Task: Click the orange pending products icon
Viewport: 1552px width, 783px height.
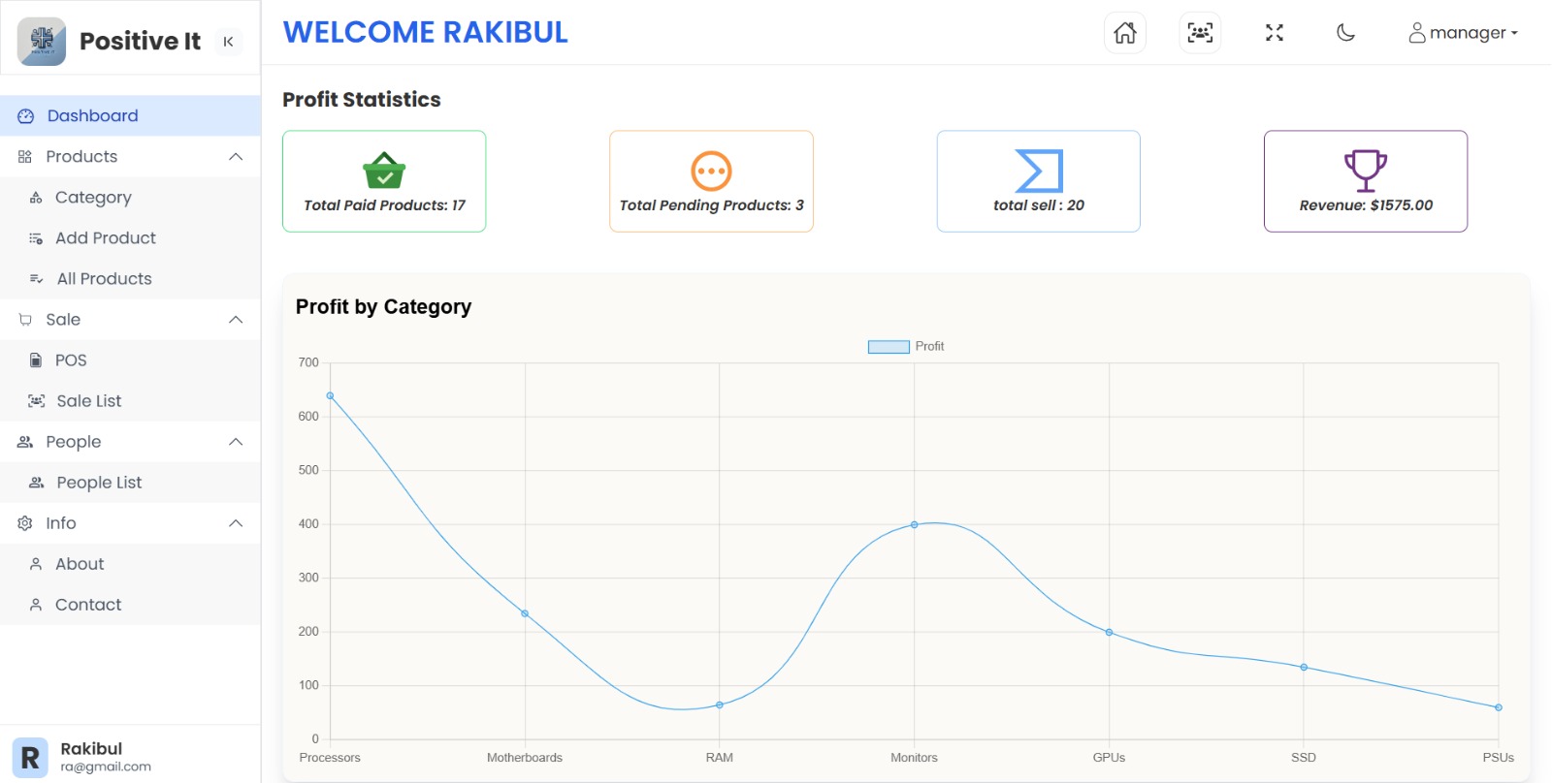Action: click(711, 171)
